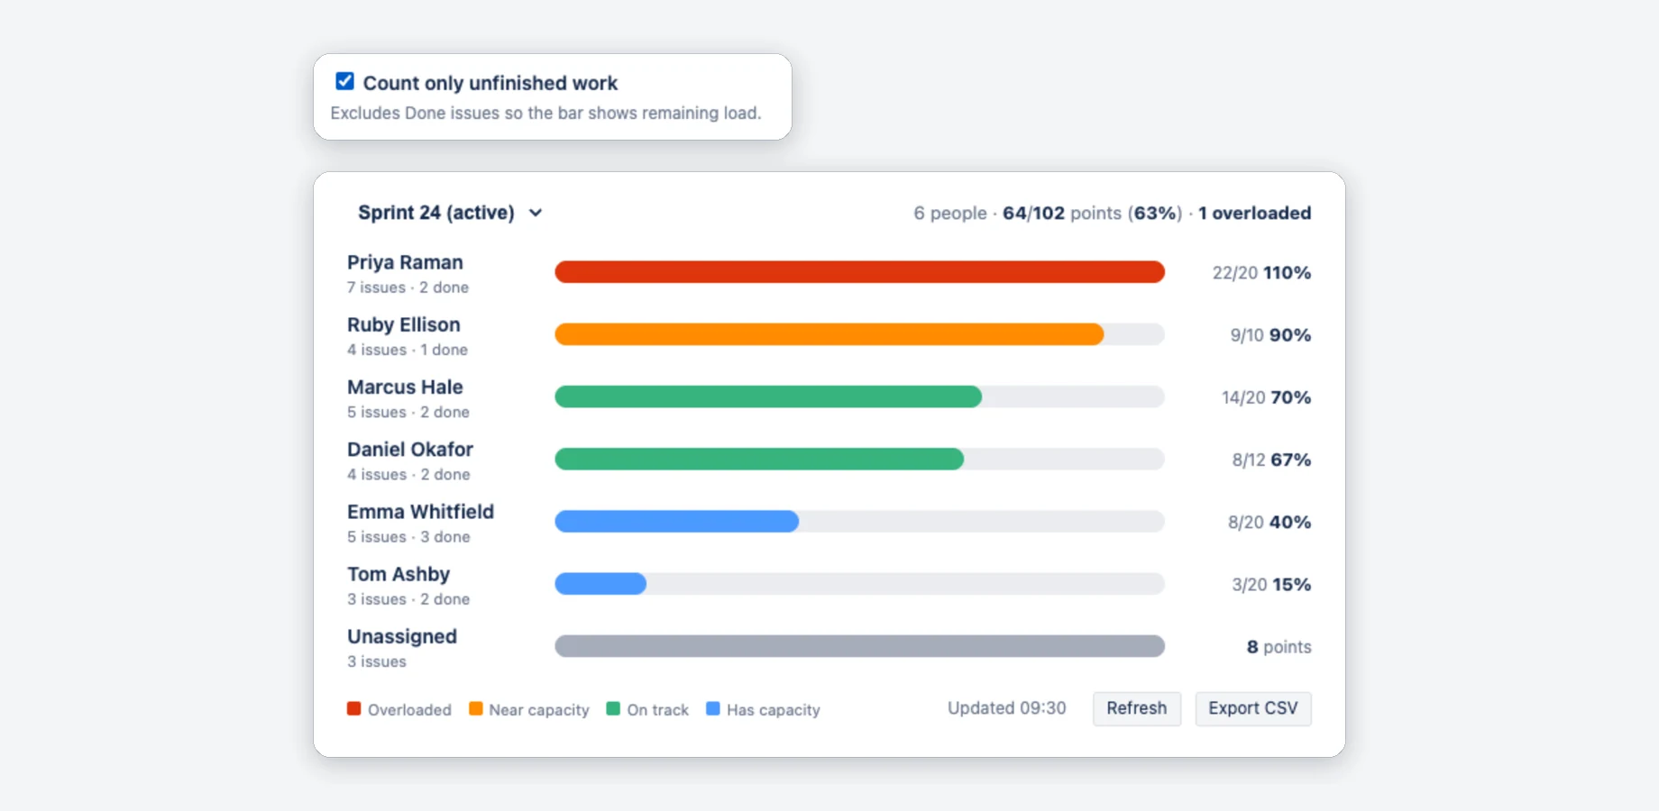Open the Sprint 24 (active) dropdown
Screen dimensions: 1659x811
pos(450,213)
